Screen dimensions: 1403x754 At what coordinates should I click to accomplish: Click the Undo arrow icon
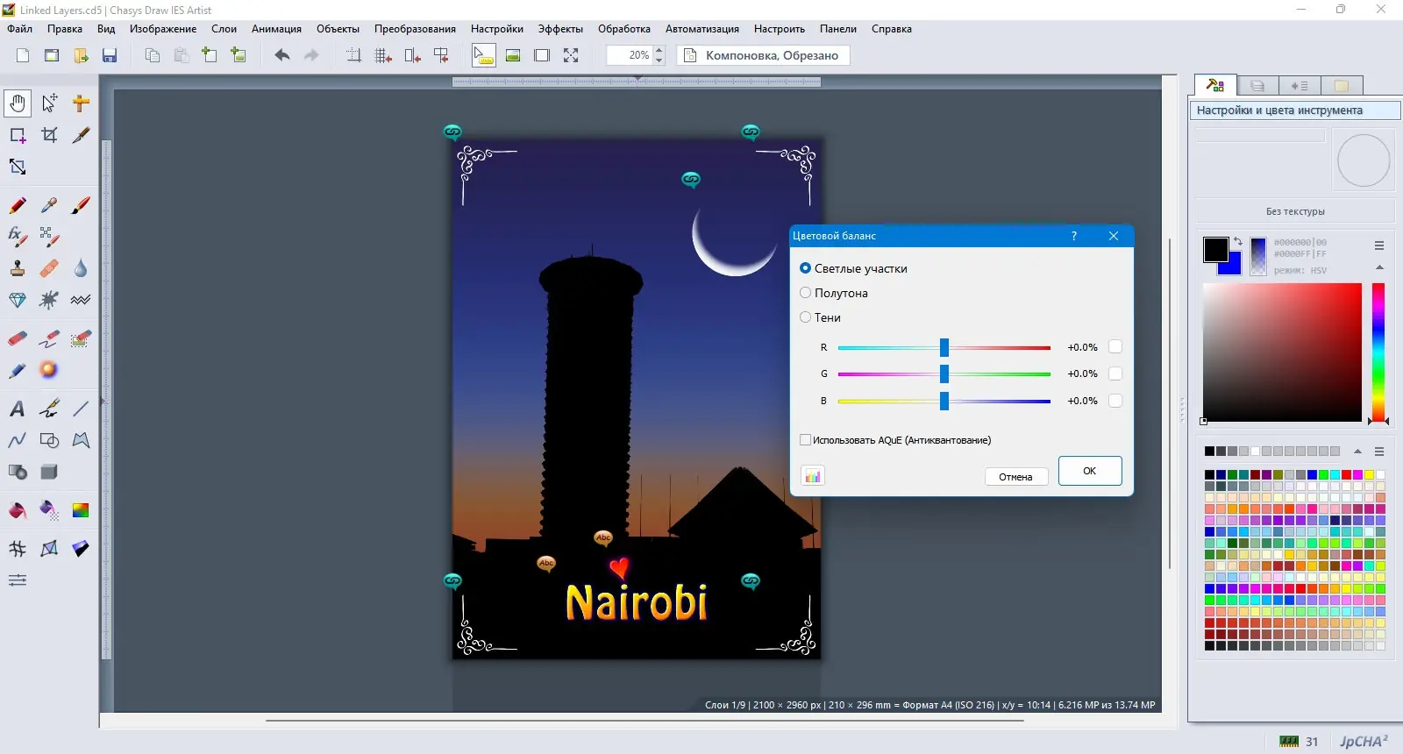(281, 55)
